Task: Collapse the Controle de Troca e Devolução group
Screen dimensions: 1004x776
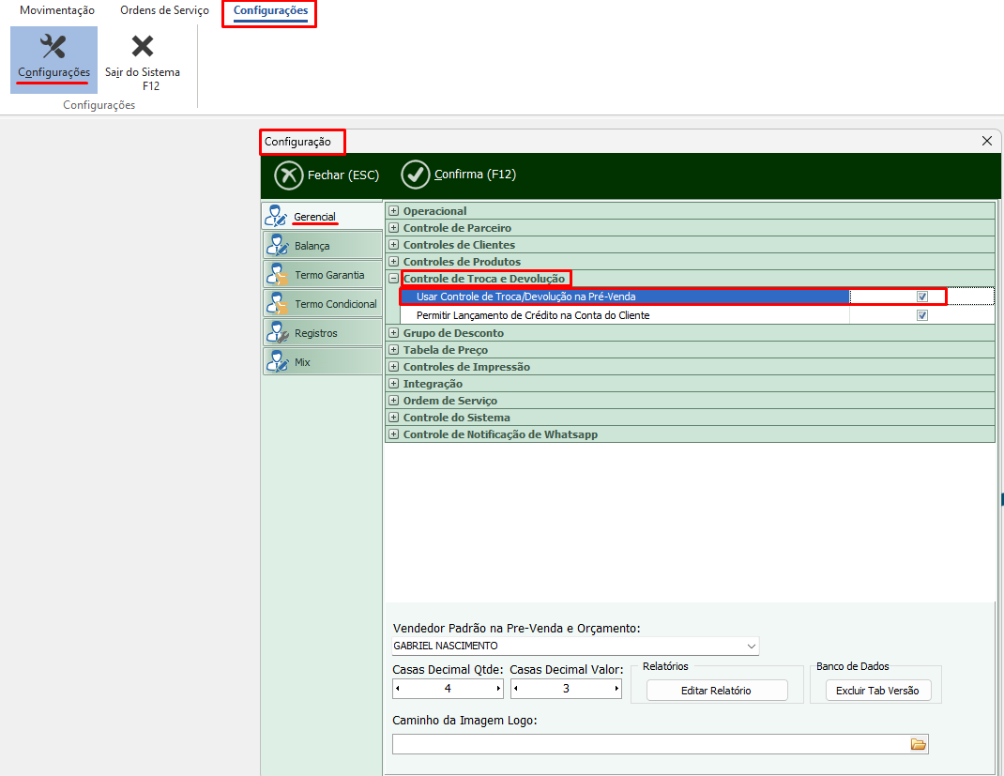Action: coord(394,279)
